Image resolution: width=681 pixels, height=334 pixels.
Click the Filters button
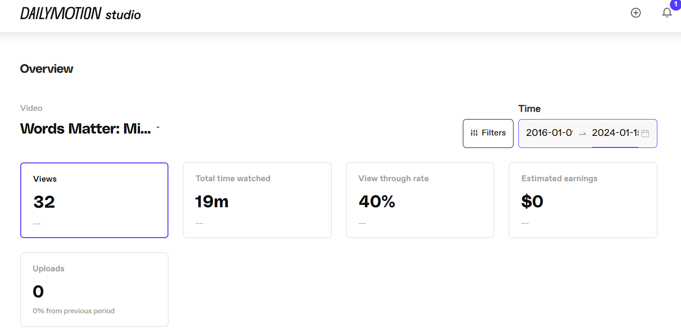[x=488, y=133]
